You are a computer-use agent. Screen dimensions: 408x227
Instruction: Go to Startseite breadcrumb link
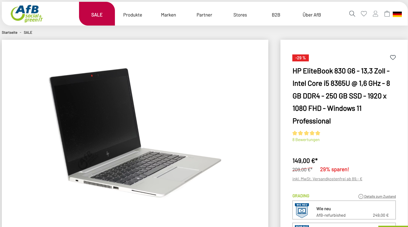(x=10, y=33)
